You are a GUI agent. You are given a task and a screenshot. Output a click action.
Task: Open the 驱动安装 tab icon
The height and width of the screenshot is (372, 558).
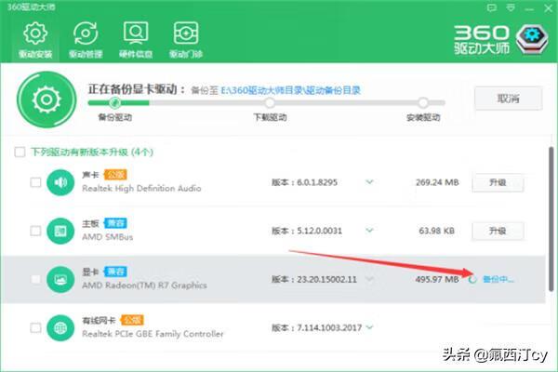[x=35, y=34]
